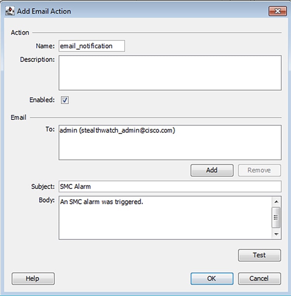
Task: Click the Body scrollbar thumb grip
Action: coord(276,217)
